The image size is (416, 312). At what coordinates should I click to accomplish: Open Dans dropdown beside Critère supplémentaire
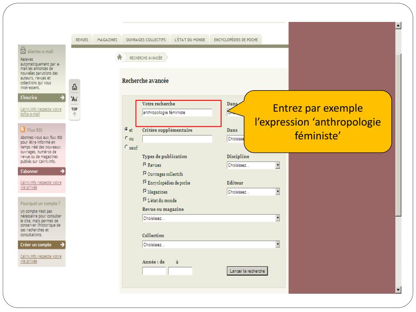click(x=236, y=139)
